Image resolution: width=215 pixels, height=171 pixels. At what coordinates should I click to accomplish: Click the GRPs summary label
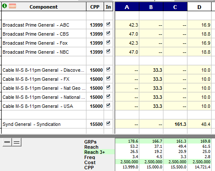pyautogui.click(x=90, y=142)
